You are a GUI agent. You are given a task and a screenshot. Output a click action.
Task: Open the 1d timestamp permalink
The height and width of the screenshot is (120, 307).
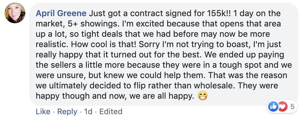tap(88, 112)
